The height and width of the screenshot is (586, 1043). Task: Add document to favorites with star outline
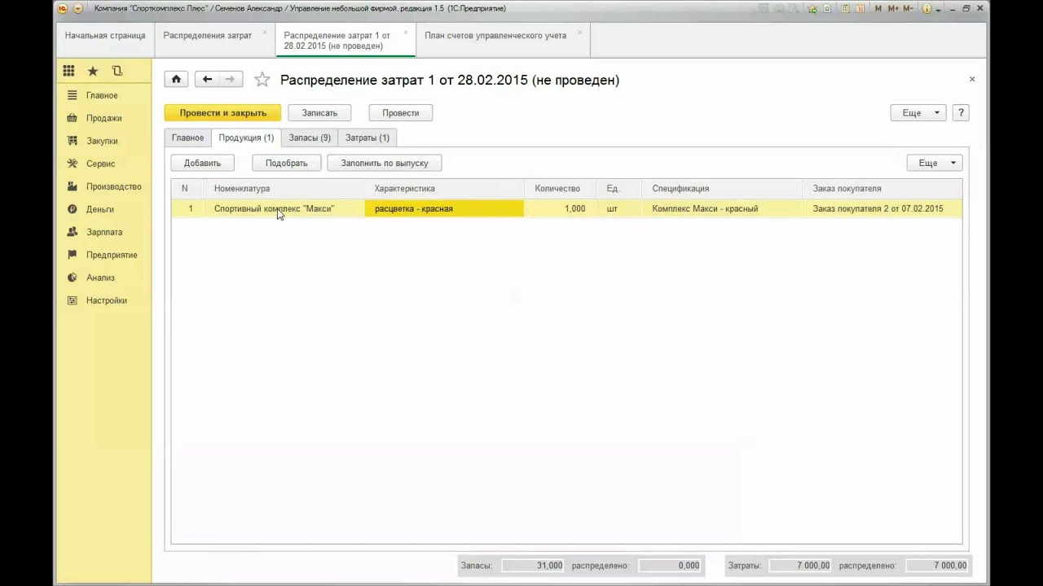point(262,80)
